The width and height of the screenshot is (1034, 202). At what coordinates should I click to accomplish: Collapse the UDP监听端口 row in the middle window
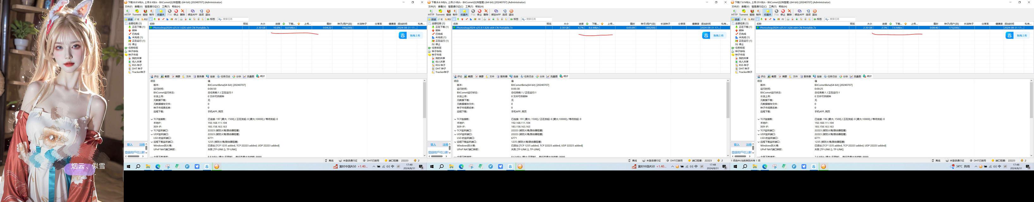click(x=455, y=134)
